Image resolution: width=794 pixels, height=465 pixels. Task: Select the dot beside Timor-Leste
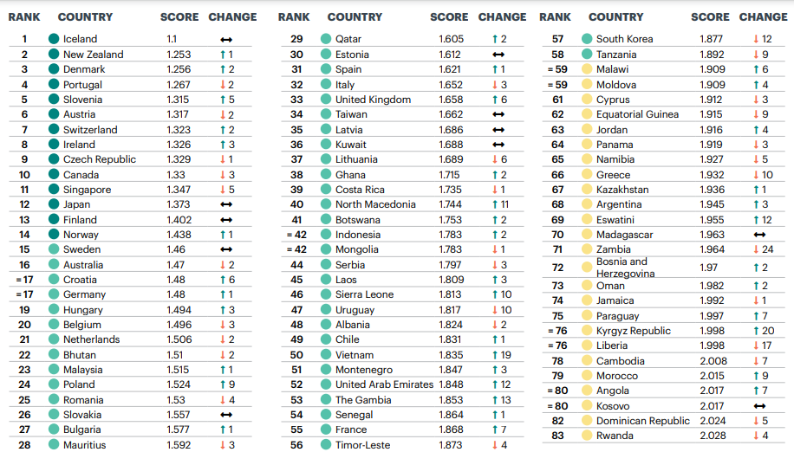click(x=326, y=445)
